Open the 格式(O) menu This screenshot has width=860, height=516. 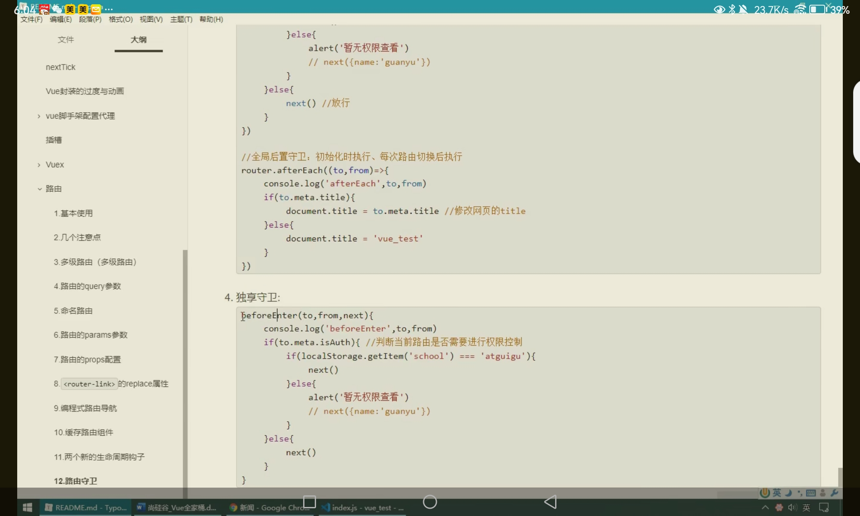(120, 19)
